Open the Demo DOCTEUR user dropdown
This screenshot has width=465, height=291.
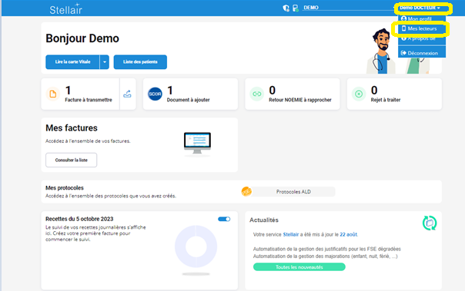pyautogui.click(x=420, y=8)
